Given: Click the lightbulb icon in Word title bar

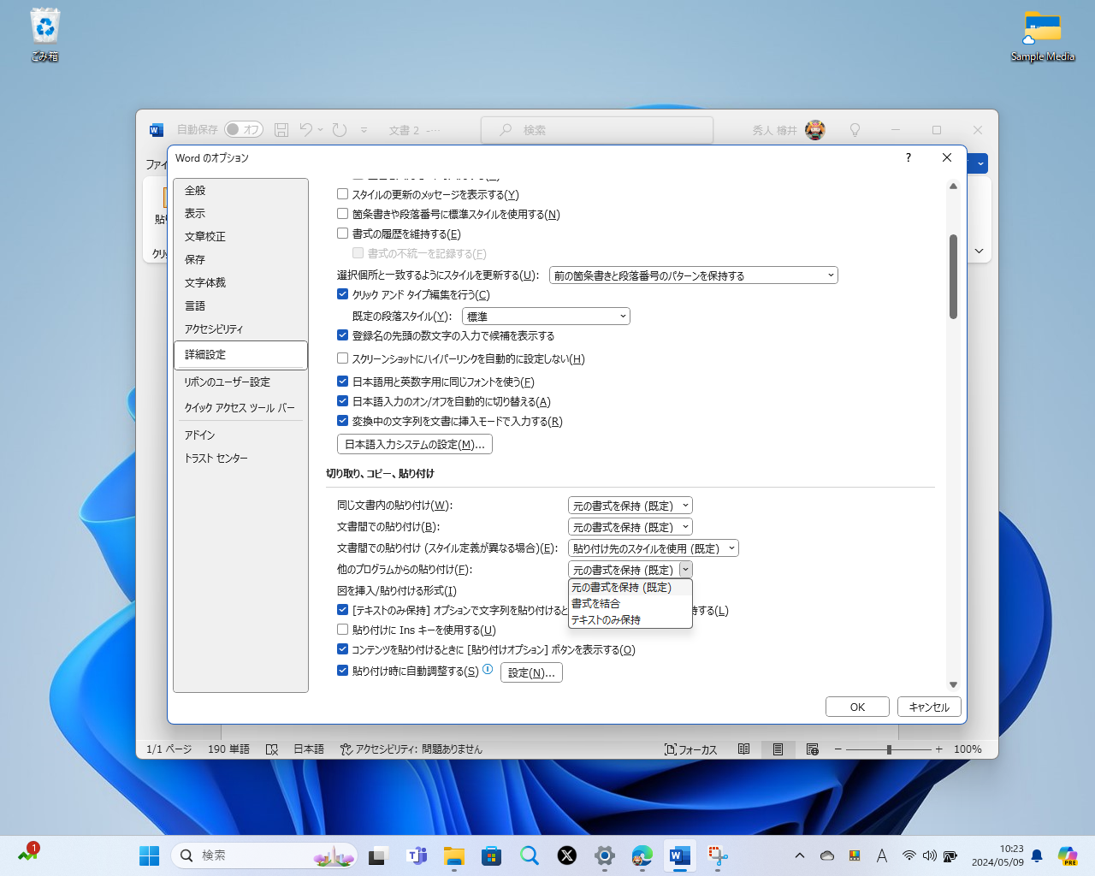Looking at the screenshot, I should (855, 130).
